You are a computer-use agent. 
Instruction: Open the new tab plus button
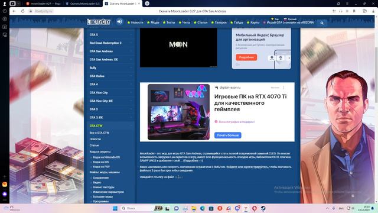(147, 4)
